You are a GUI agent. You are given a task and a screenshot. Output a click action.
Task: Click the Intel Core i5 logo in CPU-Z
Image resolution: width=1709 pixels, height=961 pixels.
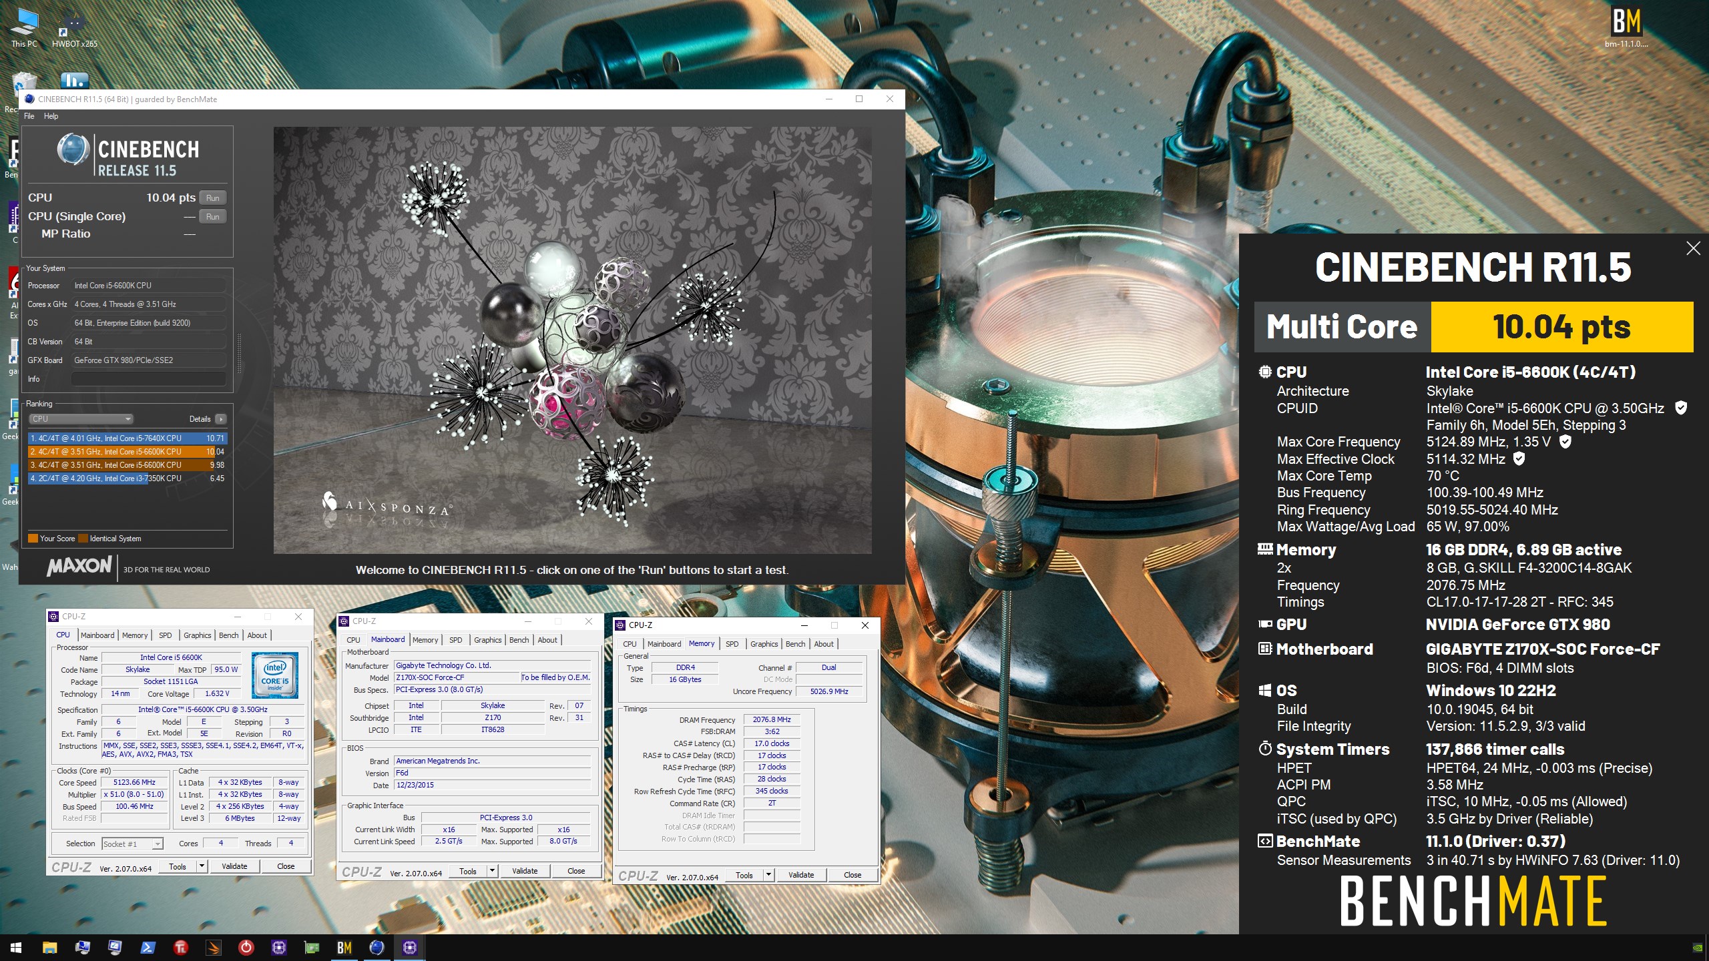(275, 675)
